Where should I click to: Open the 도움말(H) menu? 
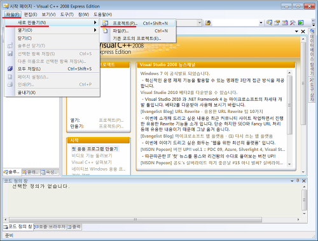click(x=103, y=15)
